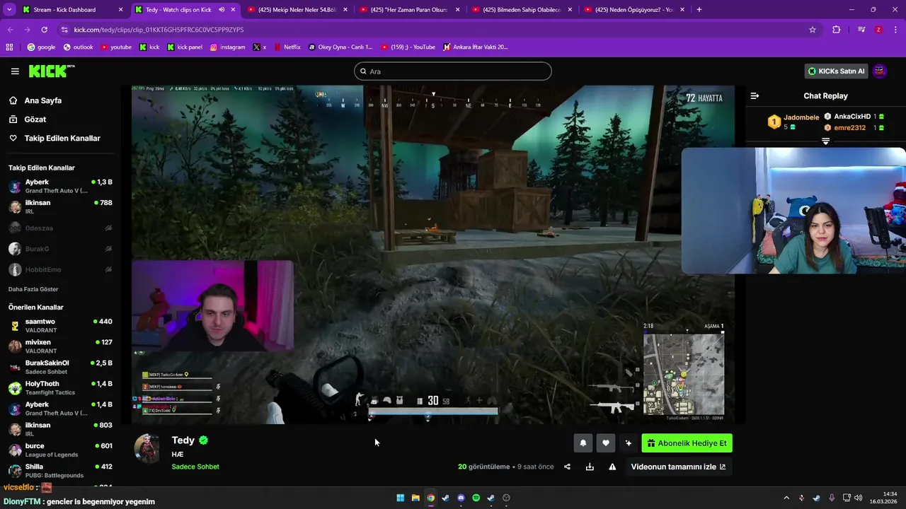This screenshot has height=509, width=906.
Task: Open the Ana Sayfa home page
Action: (x=43, y=100)
